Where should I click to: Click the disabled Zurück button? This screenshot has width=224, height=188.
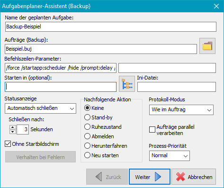pos(107,177)
